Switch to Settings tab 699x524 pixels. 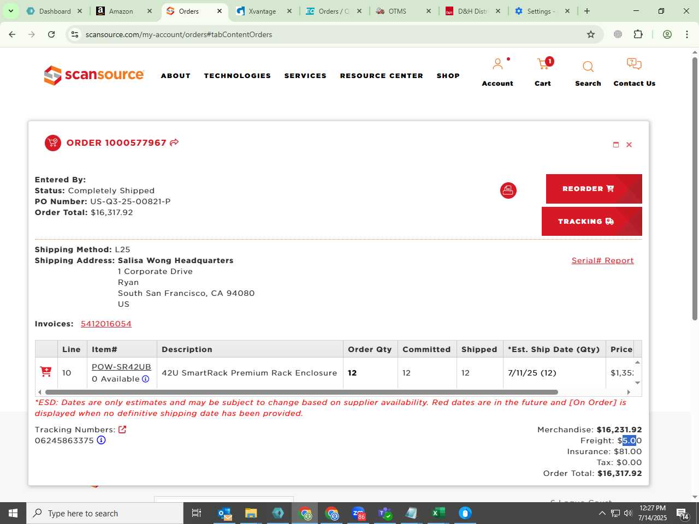tap(541, 11)
